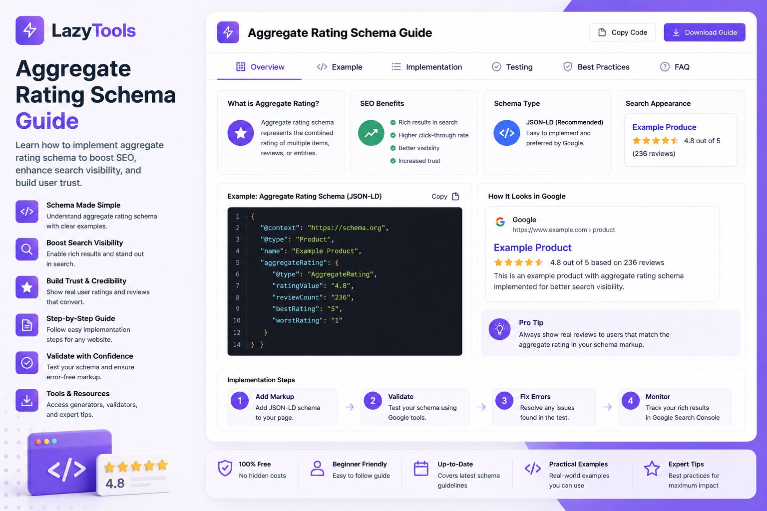767x511 pixels.
Task: Click the (236 reviews) text
Action: tap(654, 154)
